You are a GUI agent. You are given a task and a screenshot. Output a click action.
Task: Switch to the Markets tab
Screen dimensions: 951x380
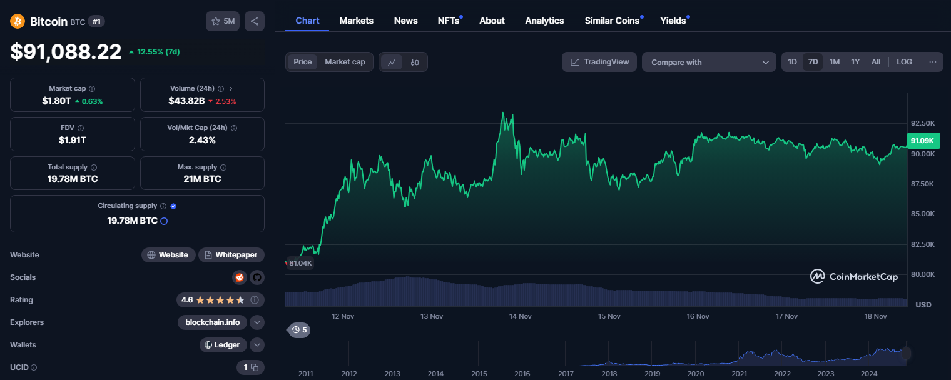pos(356,21)
